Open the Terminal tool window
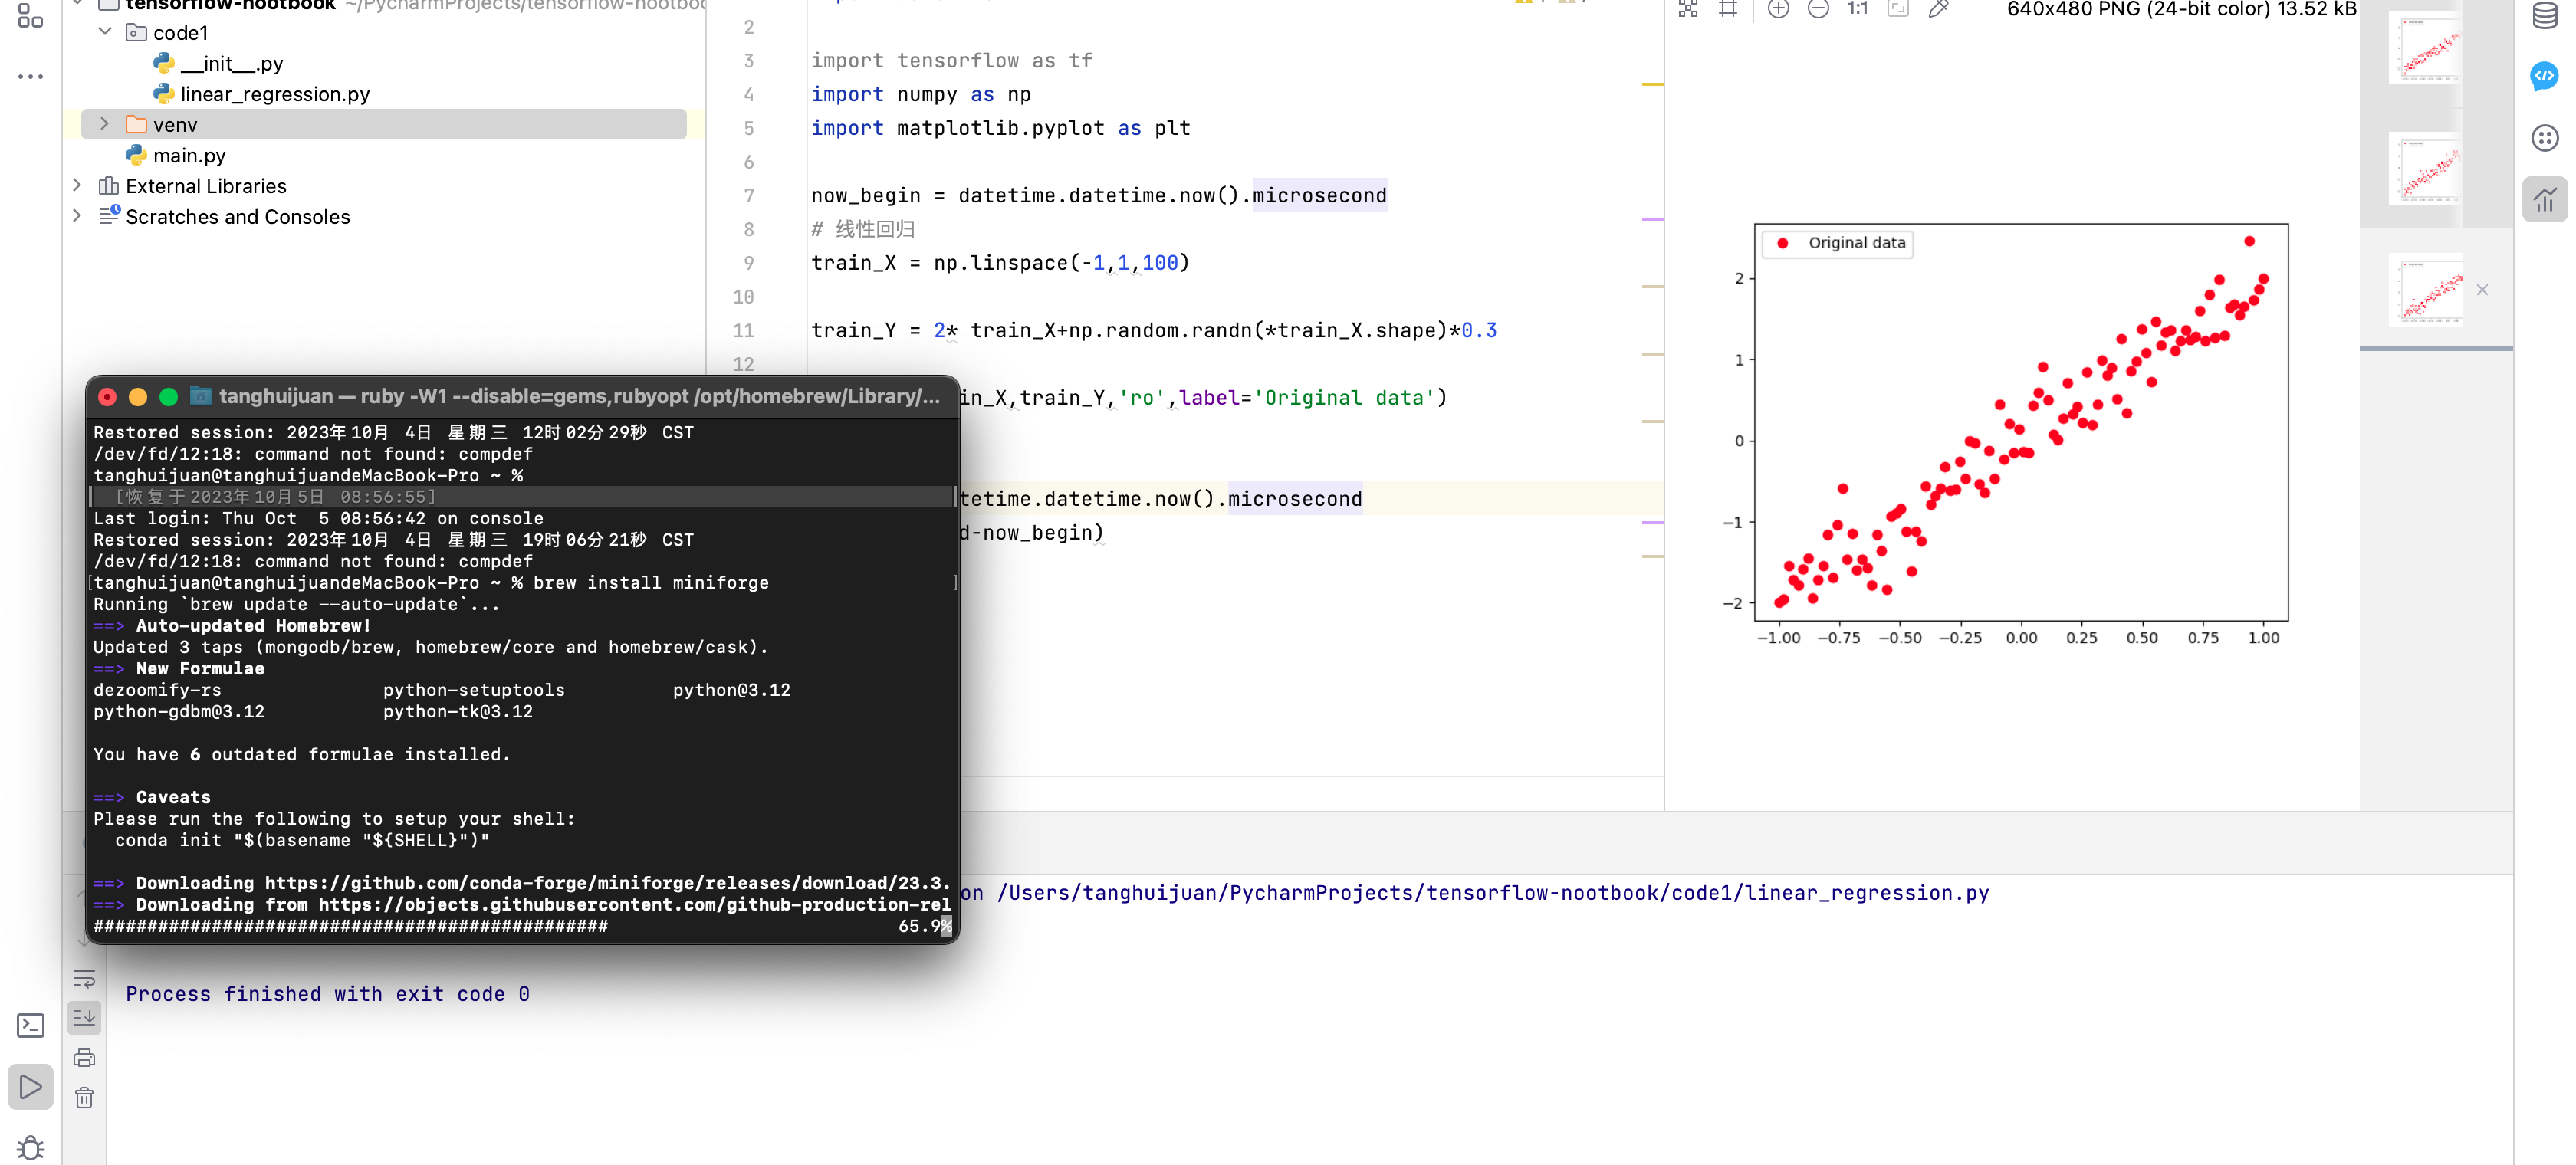The image size is (2576, 1165). tap(30, 1025)
